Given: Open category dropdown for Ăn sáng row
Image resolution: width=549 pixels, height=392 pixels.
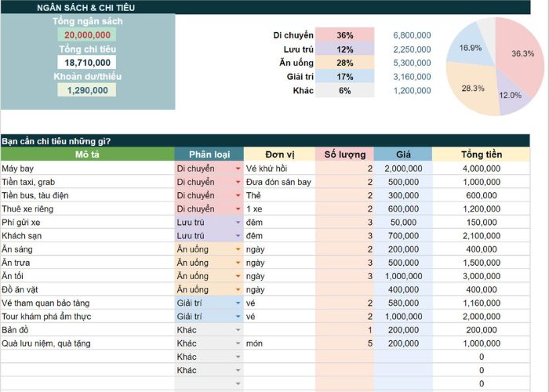Looking at the screenshot, I should coord(238,249).
